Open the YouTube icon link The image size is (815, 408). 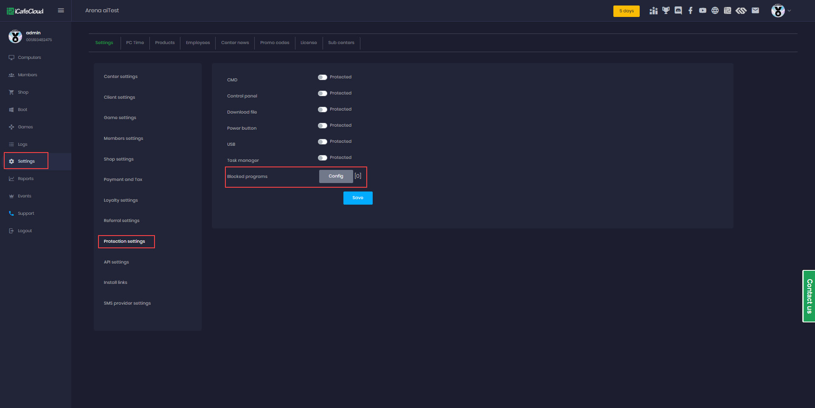[703, 11]
